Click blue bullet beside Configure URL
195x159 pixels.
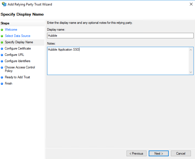2,55
